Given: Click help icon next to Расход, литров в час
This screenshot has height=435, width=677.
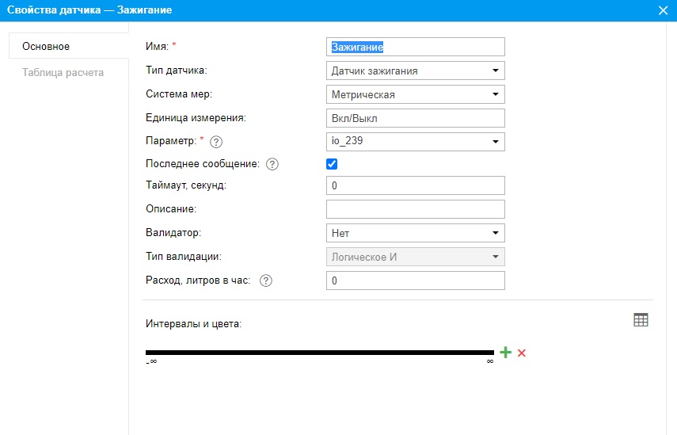Looking at the screenshot, I should click(x=266, y=280).
